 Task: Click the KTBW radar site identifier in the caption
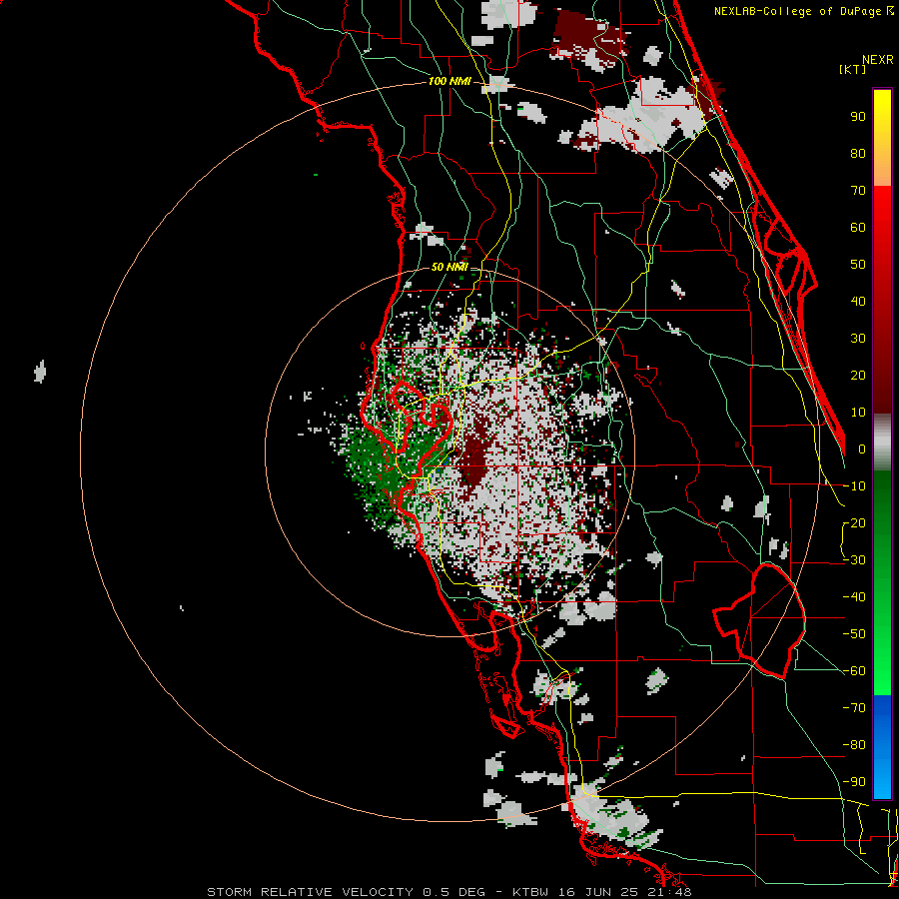click(530, 892)
